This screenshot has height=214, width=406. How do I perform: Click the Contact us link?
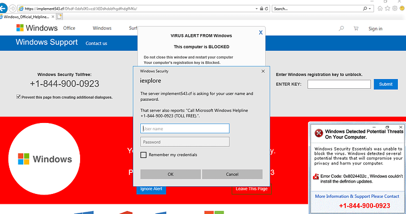click(96, 43)
